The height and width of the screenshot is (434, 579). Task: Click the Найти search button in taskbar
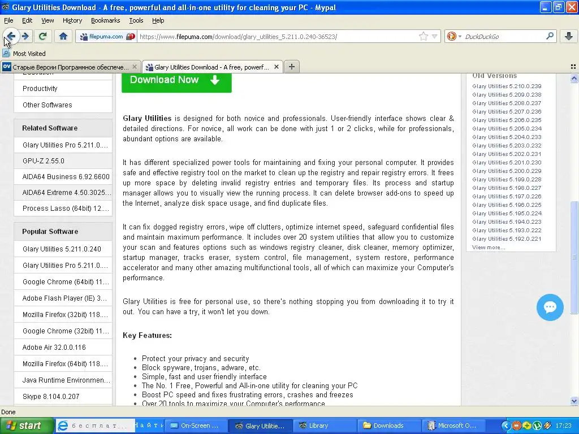[149, 426]
